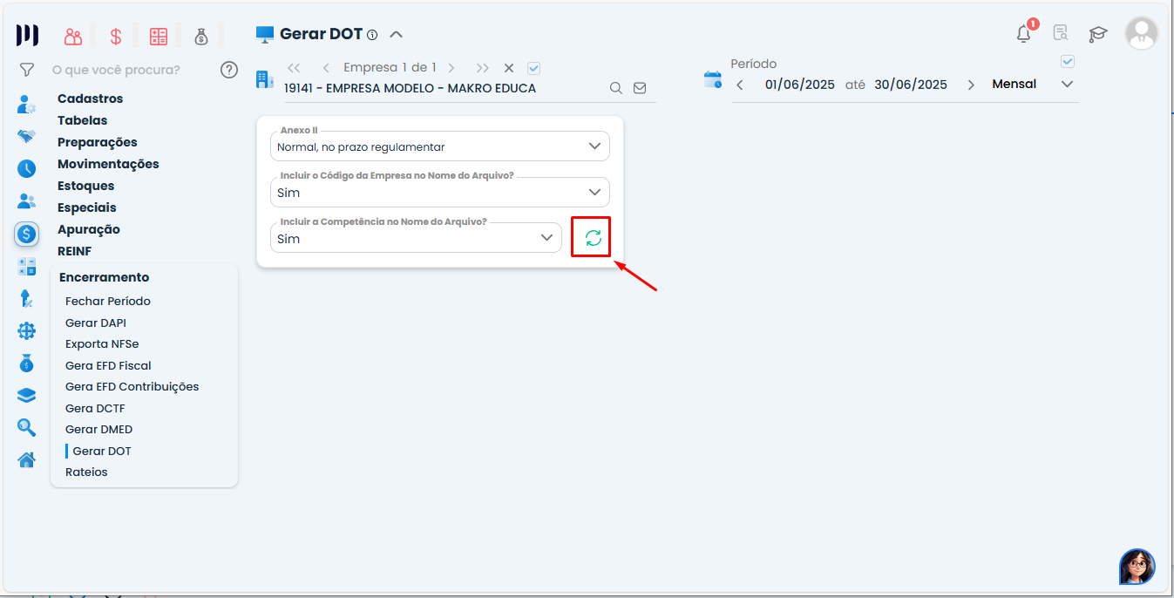
Task: Go to last company double-right arrow
Action: (483, 68)
